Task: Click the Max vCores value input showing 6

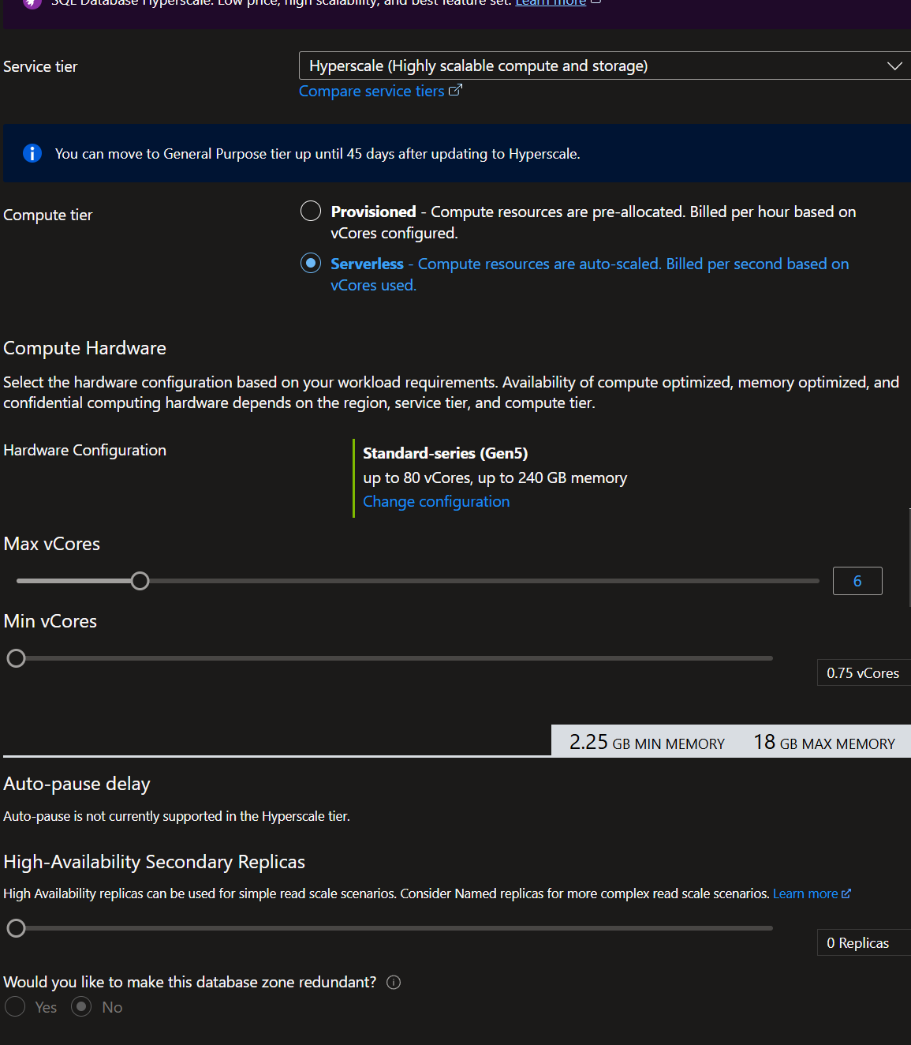Action: 857,581
